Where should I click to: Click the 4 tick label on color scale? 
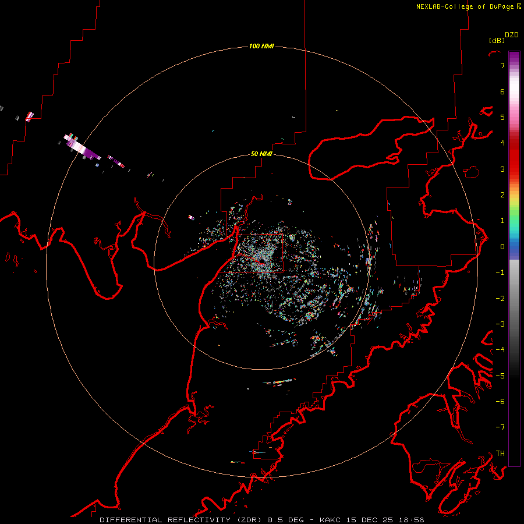click(502, 143)
